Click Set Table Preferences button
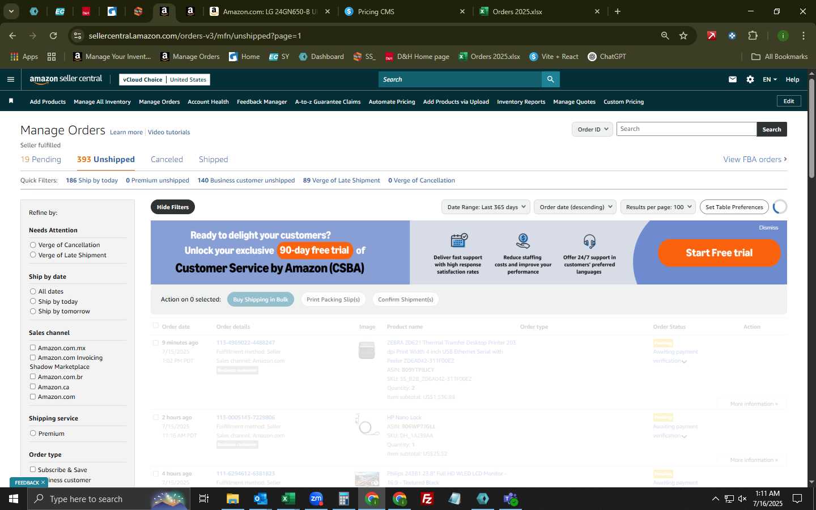This screenshot has width=816, height=510. point(734,207)
